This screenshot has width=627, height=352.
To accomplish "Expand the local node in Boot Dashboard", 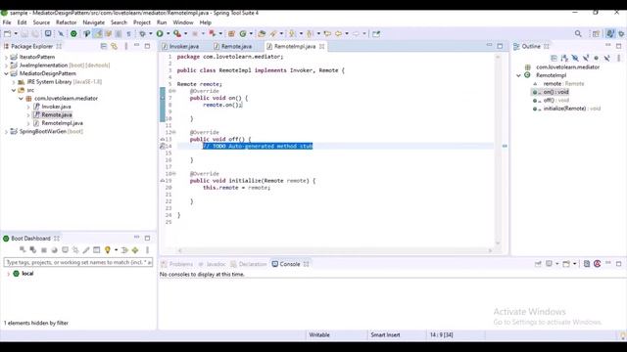I will [8, 274].
